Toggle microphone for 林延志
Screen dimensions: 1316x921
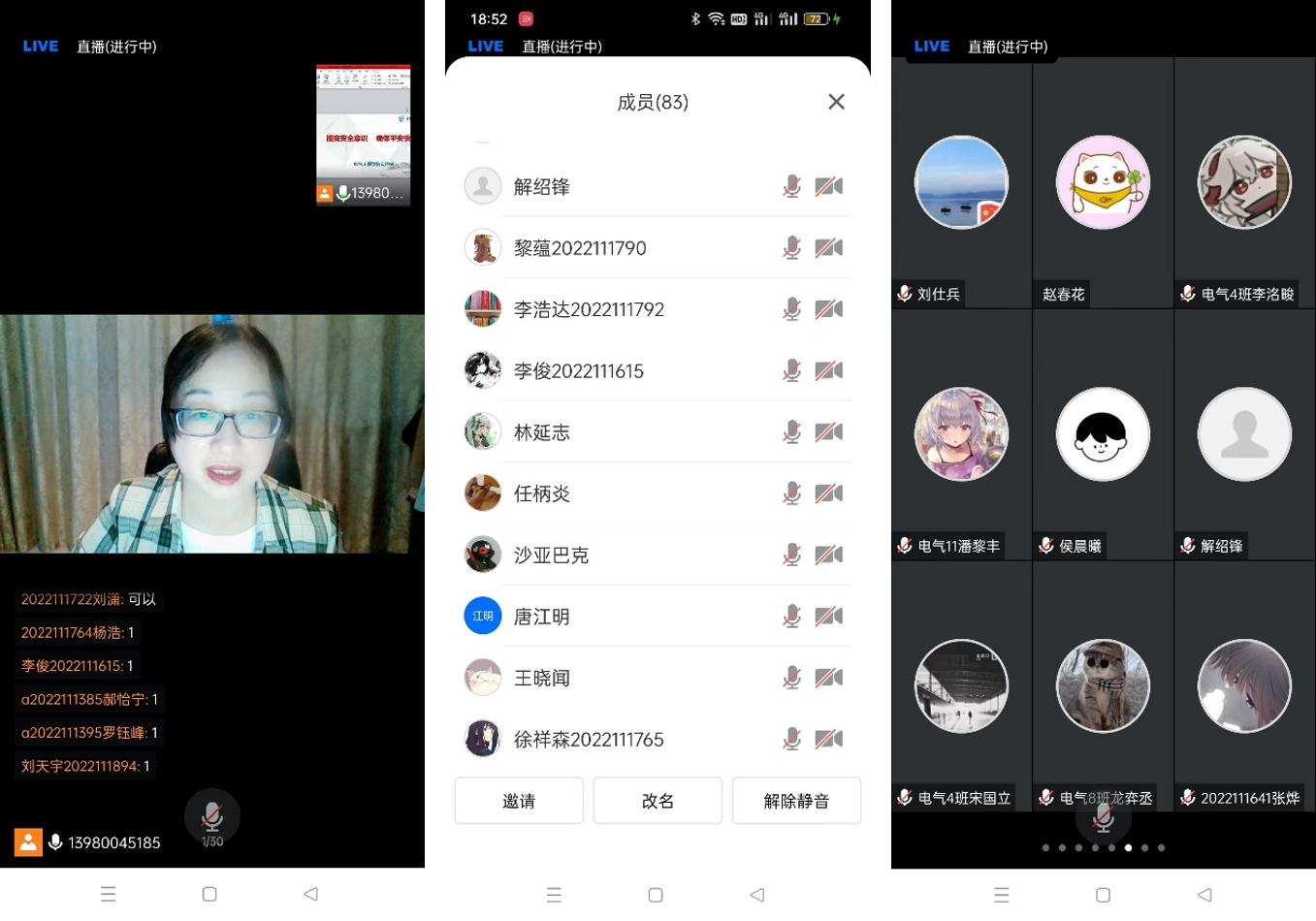[791, 432]
